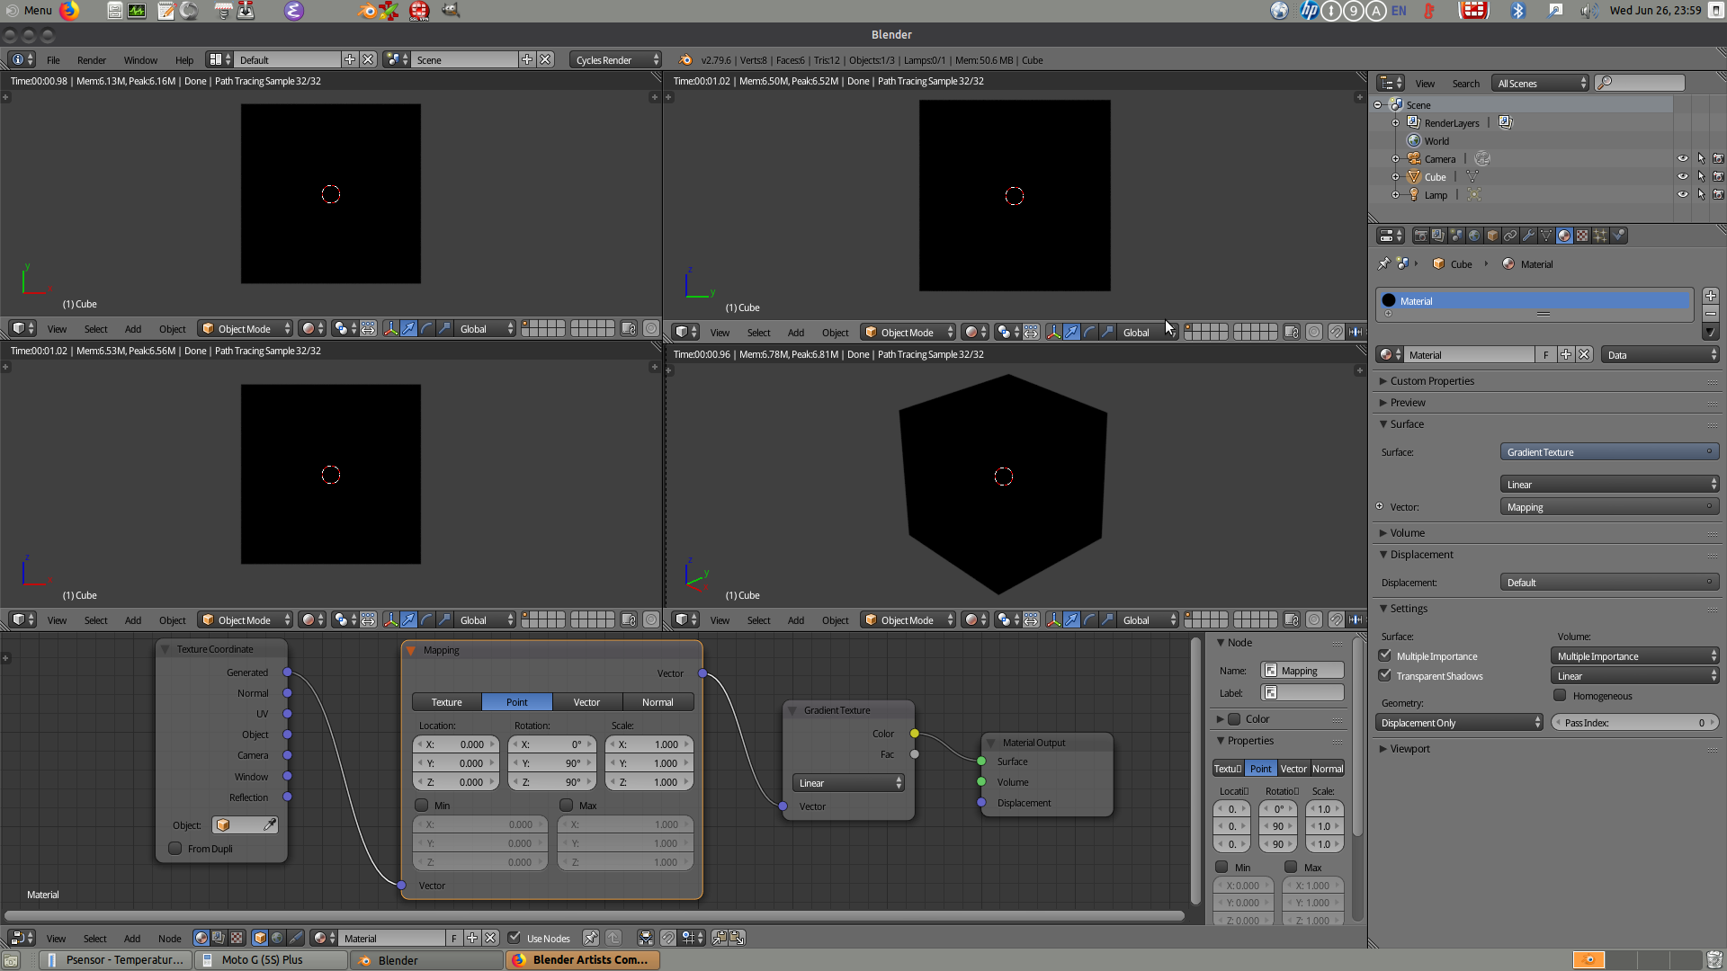Uncheck Transparent Shadows checkbox

pos(1385,675)
